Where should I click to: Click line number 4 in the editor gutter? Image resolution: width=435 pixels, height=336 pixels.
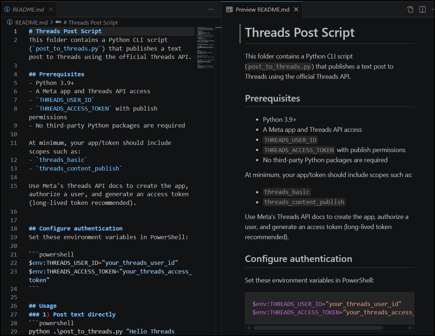16,74
